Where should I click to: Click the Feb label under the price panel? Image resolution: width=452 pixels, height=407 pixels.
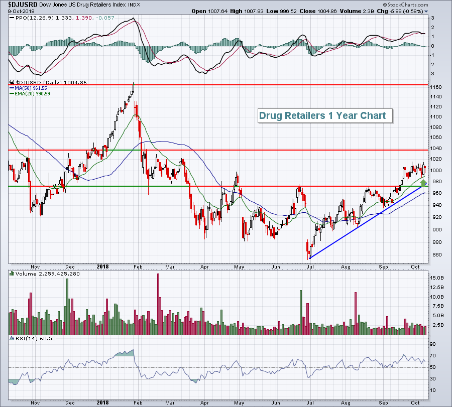click(138, 266)
